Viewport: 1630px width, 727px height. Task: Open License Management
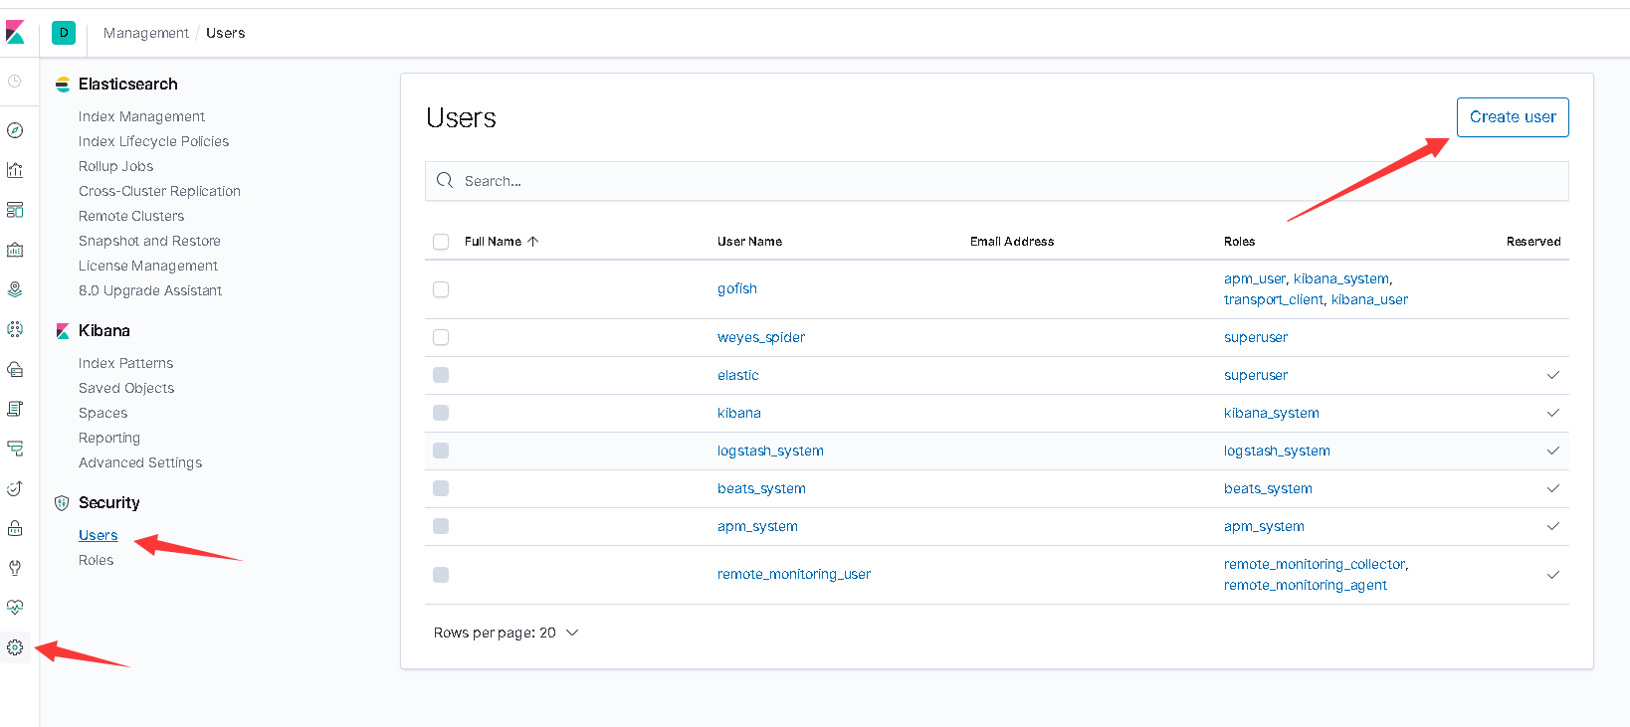(x=148, y=266)
